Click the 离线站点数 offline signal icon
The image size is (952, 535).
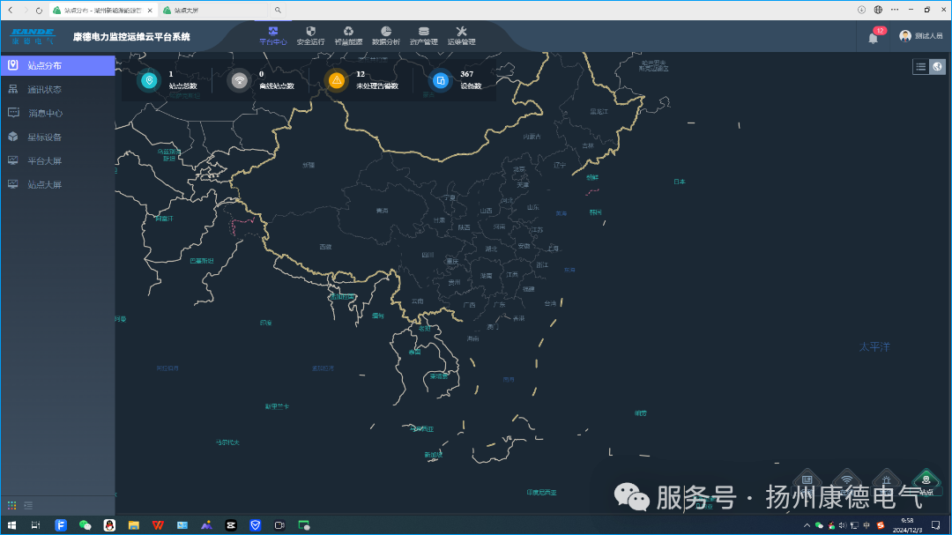coord(238,80)
